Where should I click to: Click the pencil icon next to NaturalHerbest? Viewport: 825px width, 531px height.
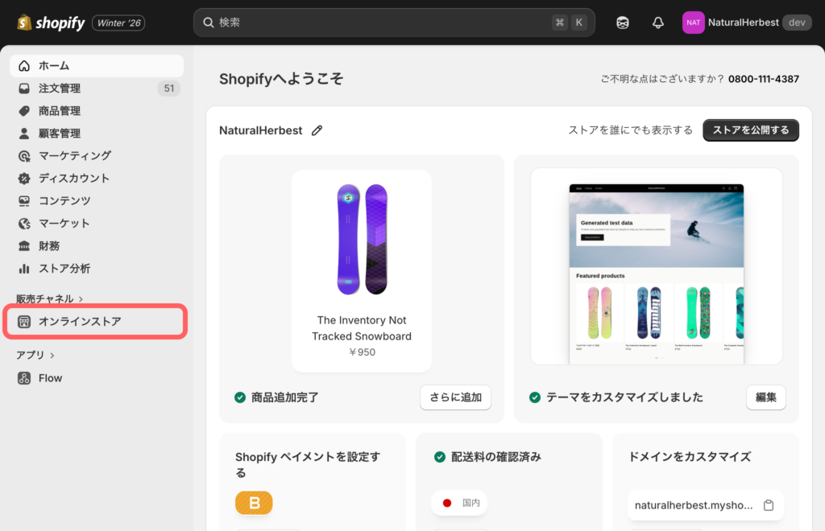(x=317, y=130)
